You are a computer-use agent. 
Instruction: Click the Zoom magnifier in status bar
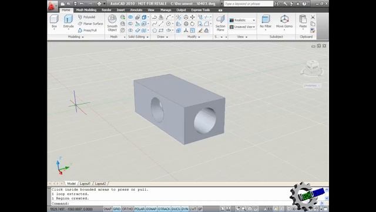[243, 209]
